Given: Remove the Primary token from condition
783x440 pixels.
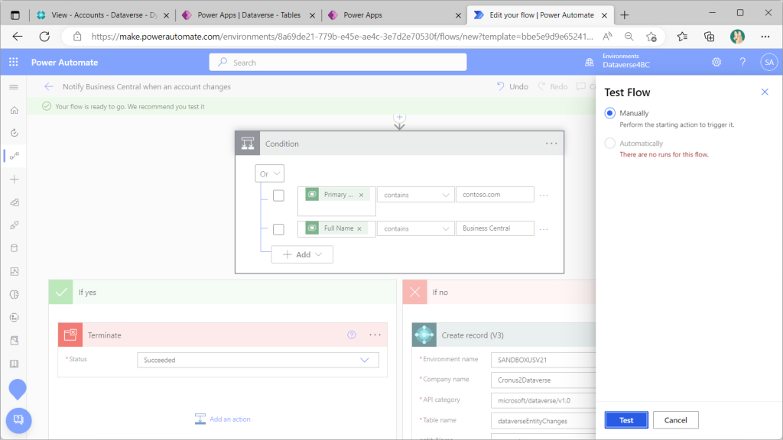Looking at the screenshot, I should coord(361,195).
